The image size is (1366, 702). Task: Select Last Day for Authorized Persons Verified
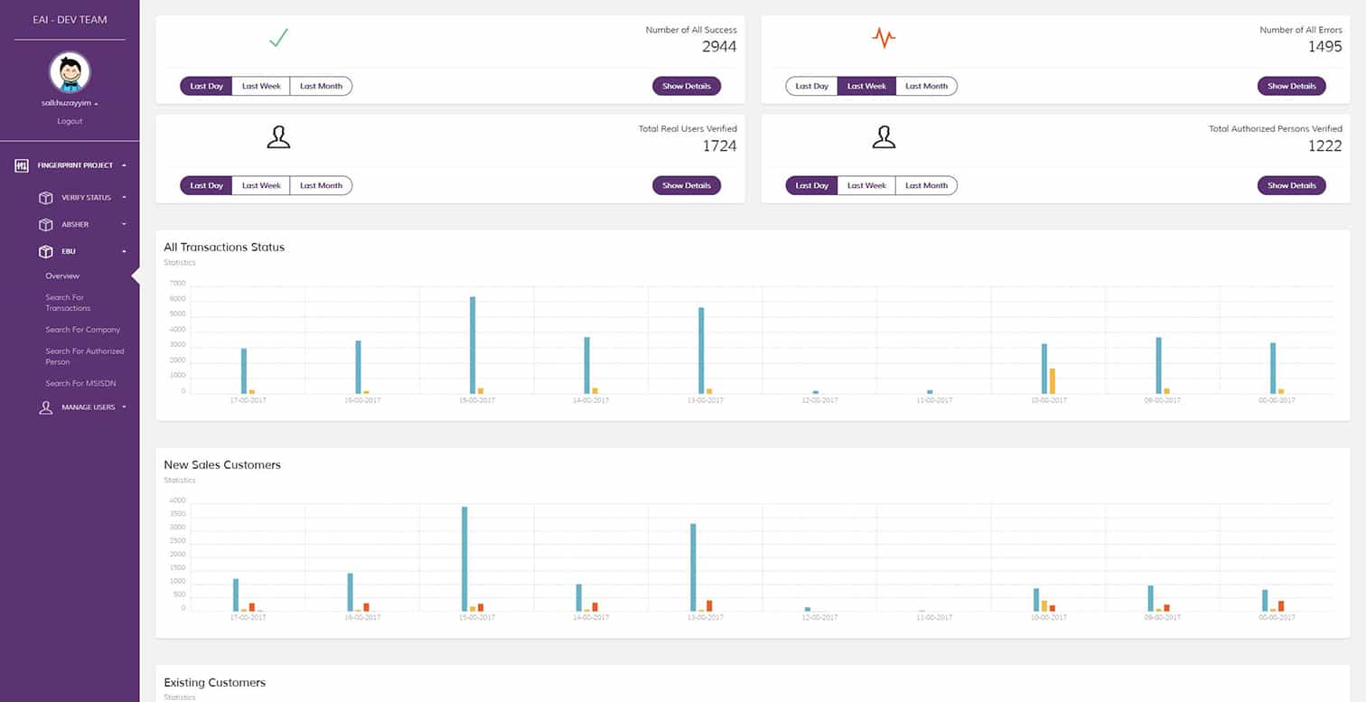(811, 185)
